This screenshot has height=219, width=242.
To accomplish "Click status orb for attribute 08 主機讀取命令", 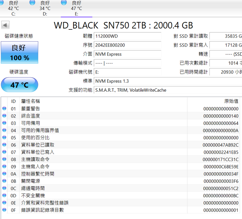I will click(4, 159).
